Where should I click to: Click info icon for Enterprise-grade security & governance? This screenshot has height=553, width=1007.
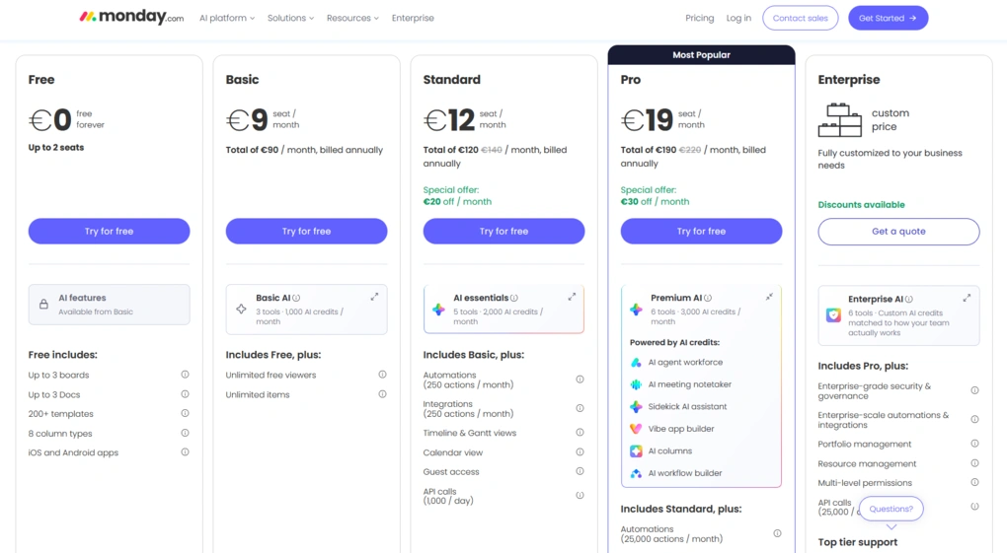pyautogui.click(x=974, y=390)
